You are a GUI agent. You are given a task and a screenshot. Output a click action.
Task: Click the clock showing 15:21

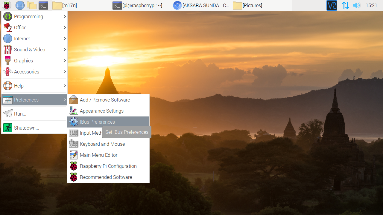371,5
